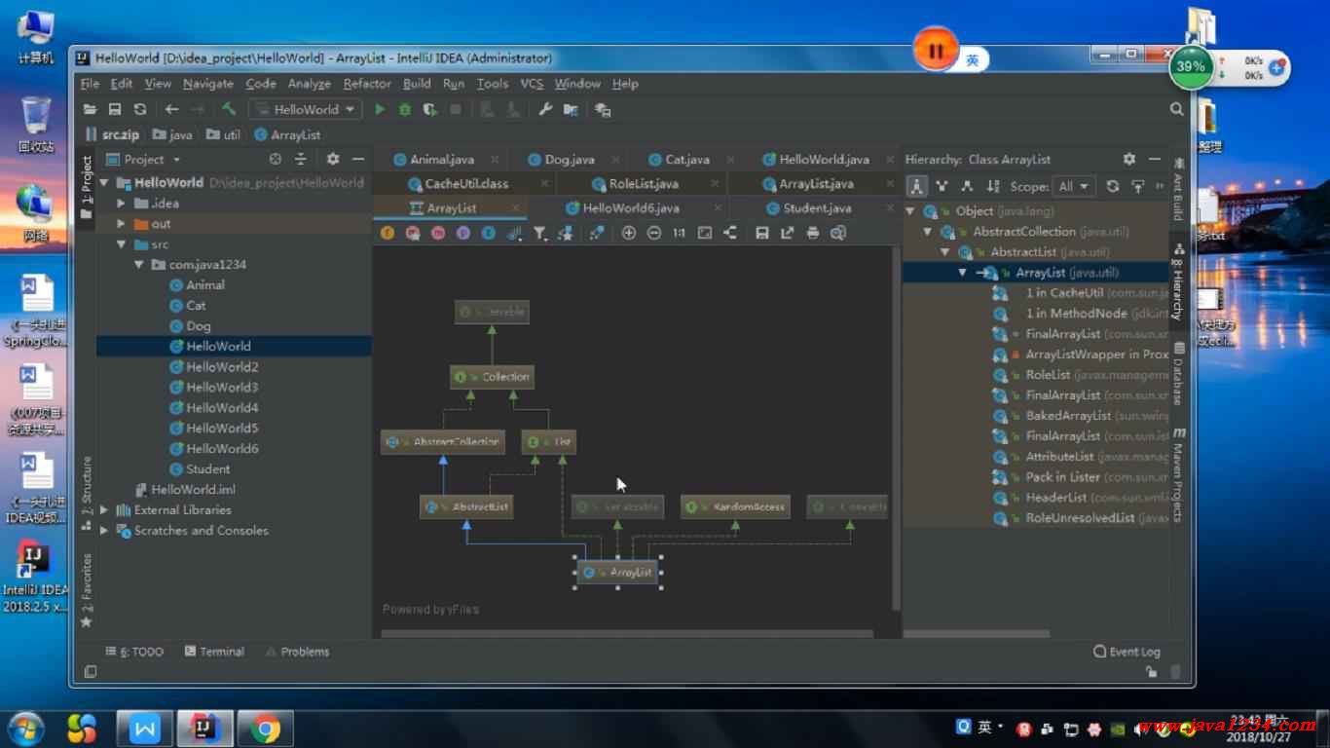Open the 6: TODO tool window
1330x748 pixels.
coord(134,652)
